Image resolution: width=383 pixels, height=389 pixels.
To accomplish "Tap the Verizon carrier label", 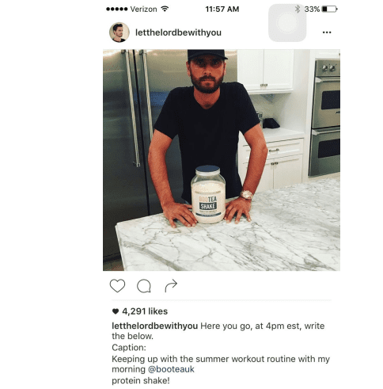I will (x=143, y=10).
